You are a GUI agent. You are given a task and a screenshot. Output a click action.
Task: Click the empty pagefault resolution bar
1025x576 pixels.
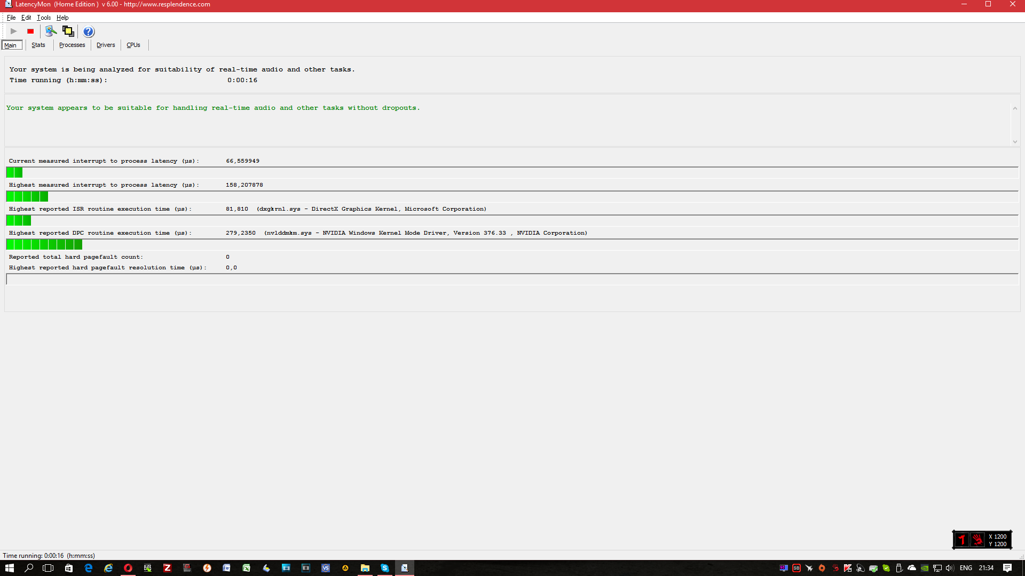click(x=511, y=279)
